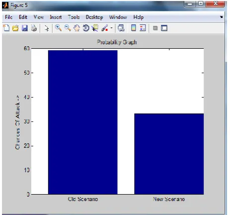The height and width of the screenshot is (215, 230).
Task: Click the dock figure arrow in menu bar
Action: pos(221,17)
